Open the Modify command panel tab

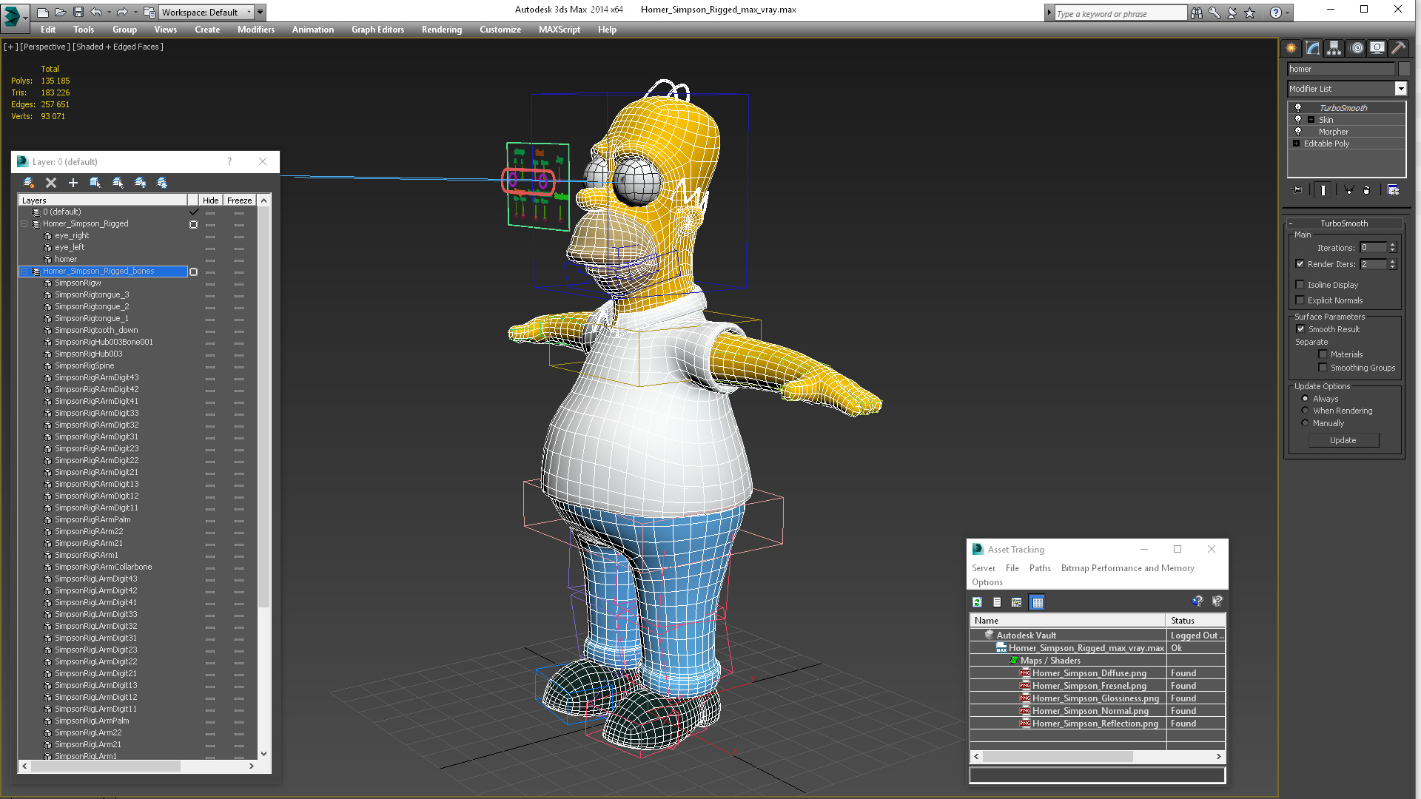1312,48
